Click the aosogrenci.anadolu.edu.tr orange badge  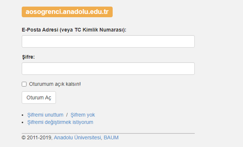67,12
